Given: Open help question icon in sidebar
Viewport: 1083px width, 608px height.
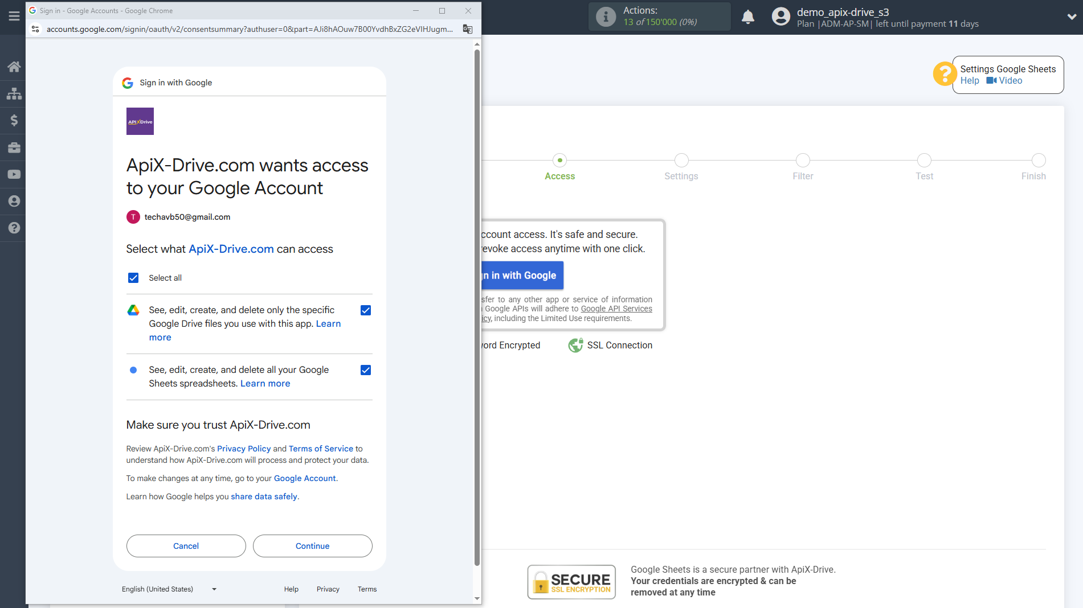Looking at the screenshot, I should pyautogui.click(x=14, y=228).
